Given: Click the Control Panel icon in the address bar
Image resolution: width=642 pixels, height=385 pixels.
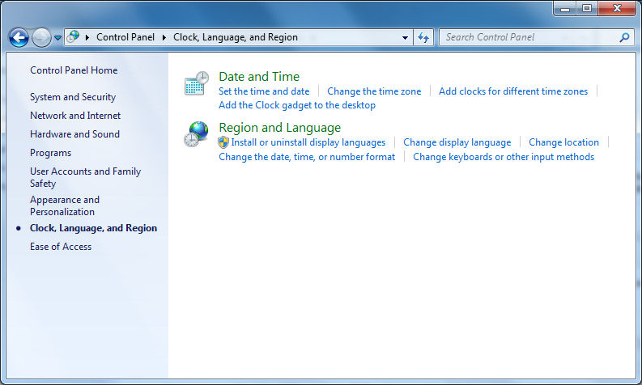Looking at the screenshot, I should [x=74, y=37].
